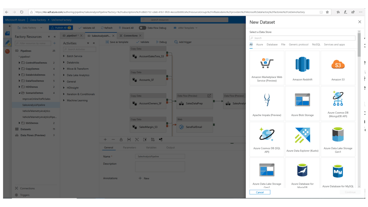Screen dimensions: 368x207
Task: Expand the DatabricksDemos folder
Action: (x=19, y=75)
